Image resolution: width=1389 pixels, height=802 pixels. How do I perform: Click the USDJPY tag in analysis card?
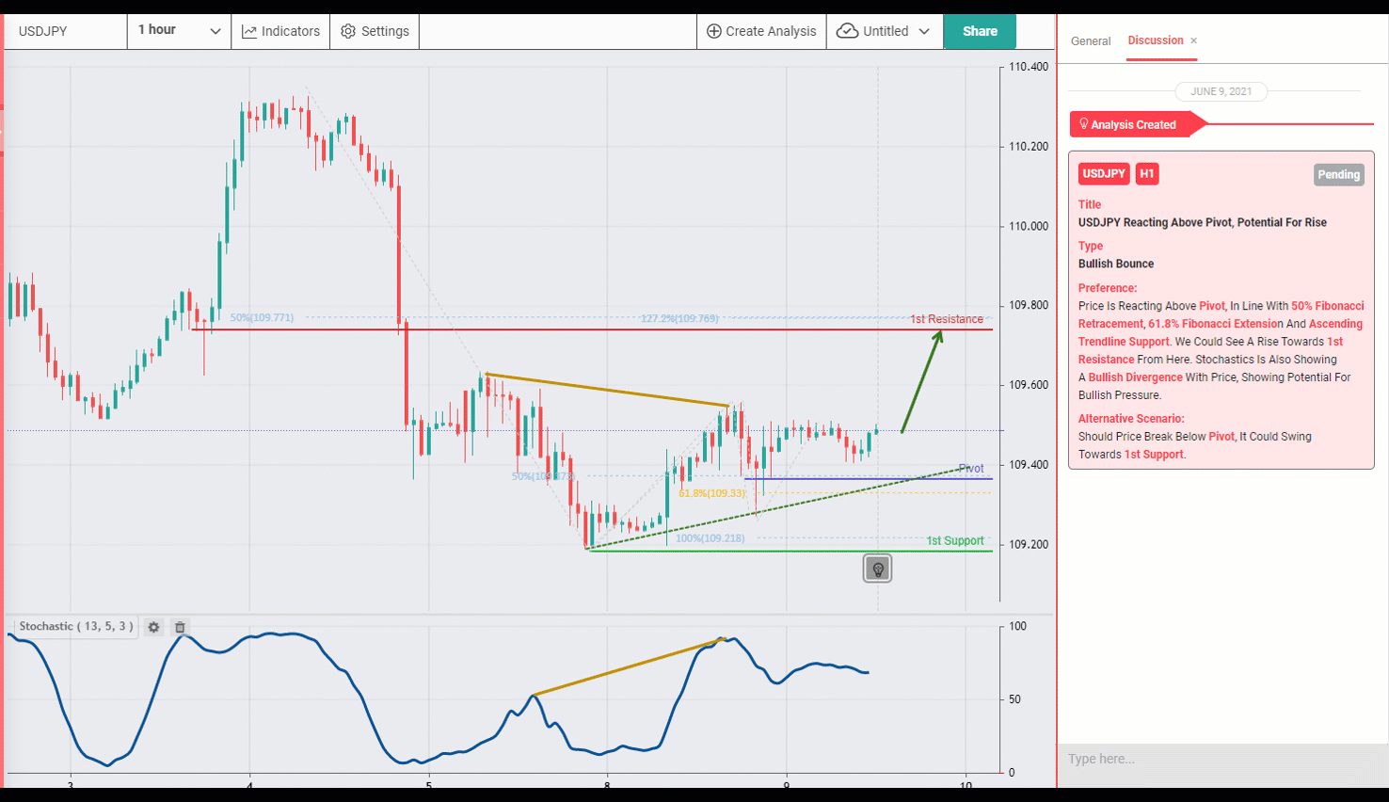pyautogui.click(x=1104, y=174)
